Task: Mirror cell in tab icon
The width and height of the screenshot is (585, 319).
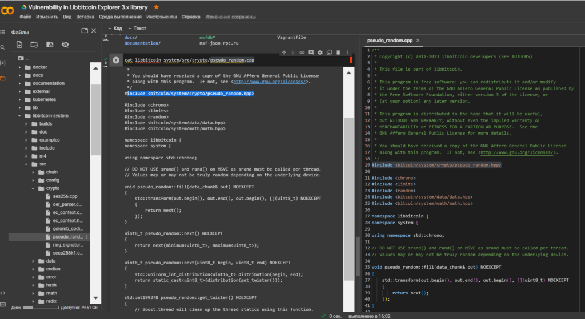Action: coord(329,53)
